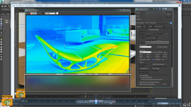Image resolution: width=191 pixels, height=107 pixels.
Task: Select the Single time output radio
Action: click(140, 34)
